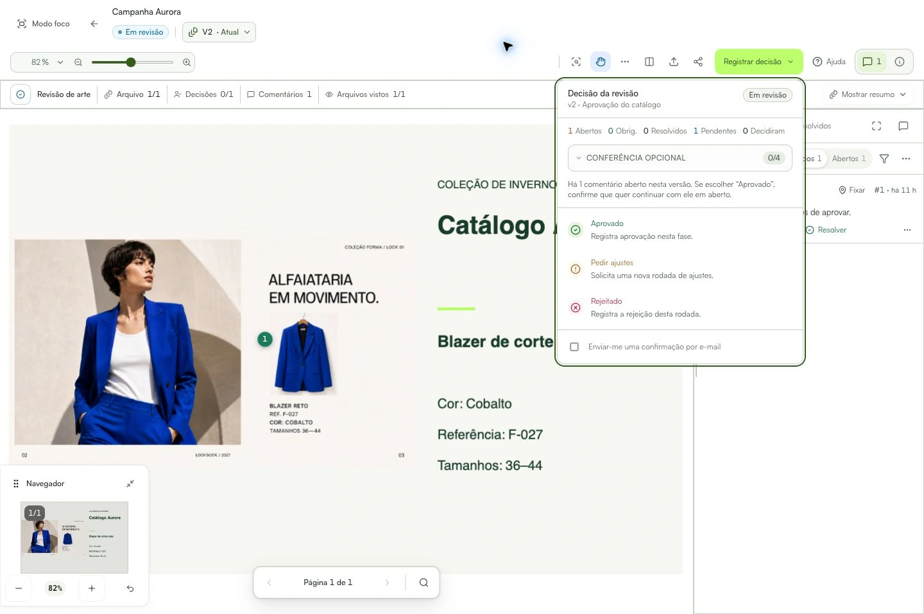
Task: Click the Arquivos vistos 1/1 item
Action: pyautogui.click(x=365, y=94)
